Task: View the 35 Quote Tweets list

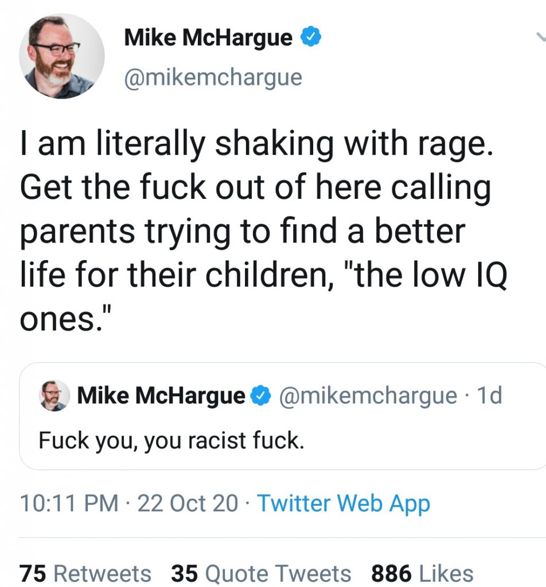Action: (x=261, y=573)
